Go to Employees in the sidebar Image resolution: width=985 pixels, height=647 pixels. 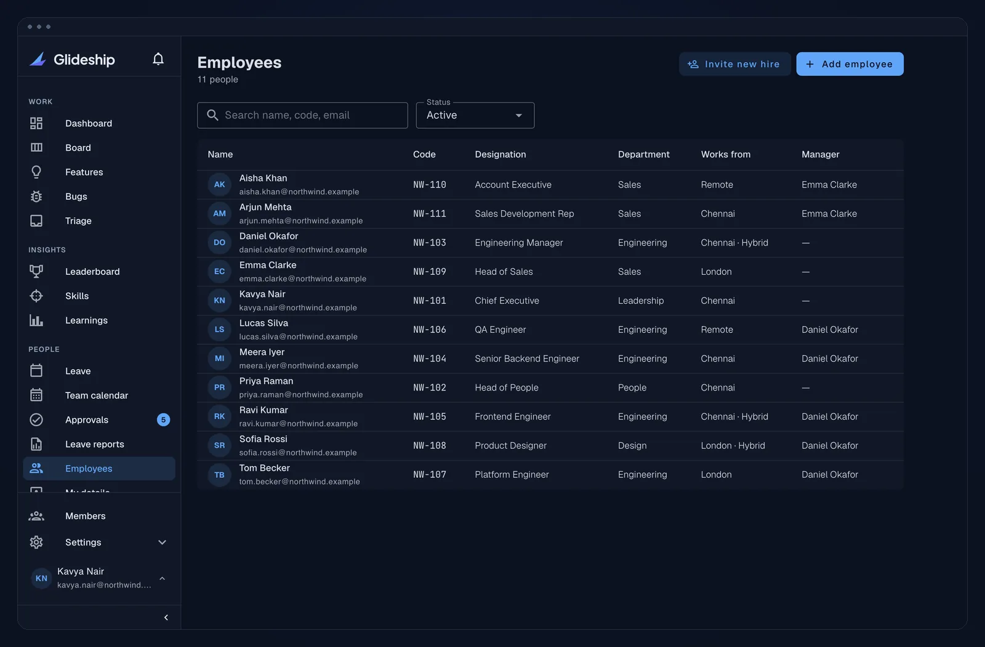99,469
